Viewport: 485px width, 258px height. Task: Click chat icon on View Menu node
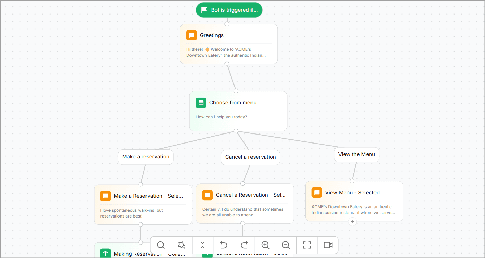pos(317,193)
